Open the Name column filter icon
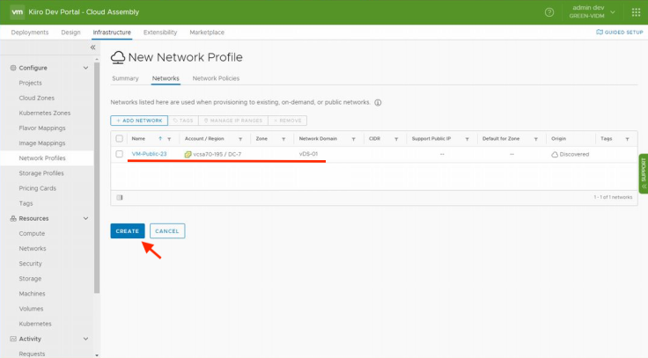This screenshot has height=358, width=648. tap(169, 139)
